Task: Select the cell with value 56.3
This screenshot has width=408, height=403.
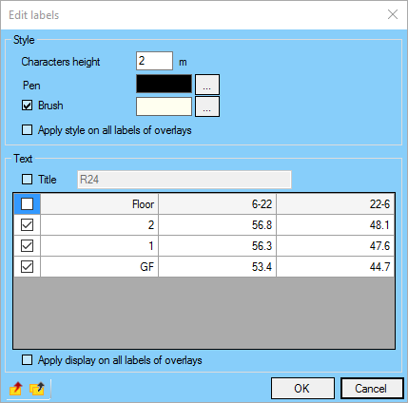Action: point(217,246)
